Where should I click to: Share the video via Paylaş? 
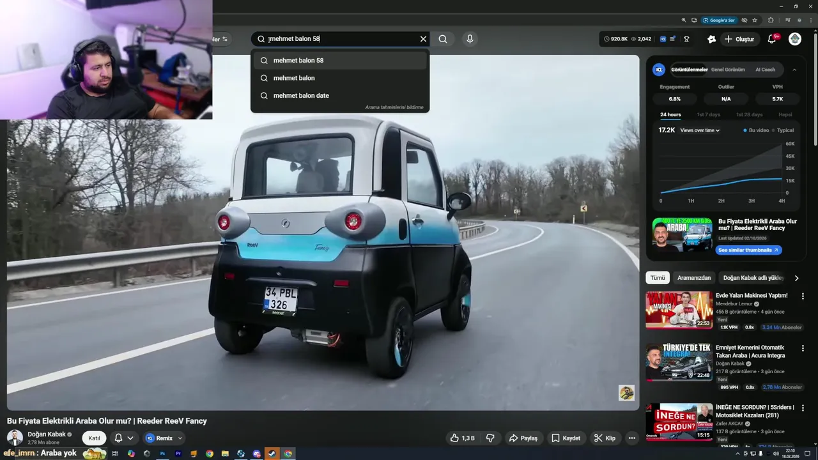[523, 438]
